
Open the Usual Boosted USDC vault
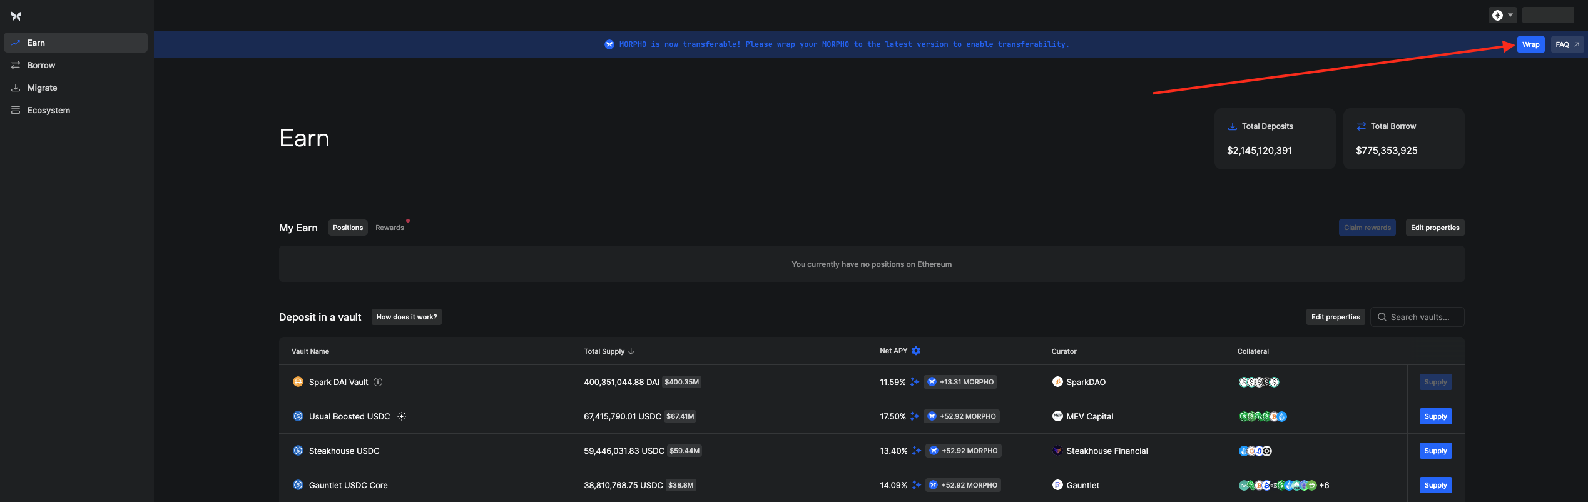tap(872, 416)
